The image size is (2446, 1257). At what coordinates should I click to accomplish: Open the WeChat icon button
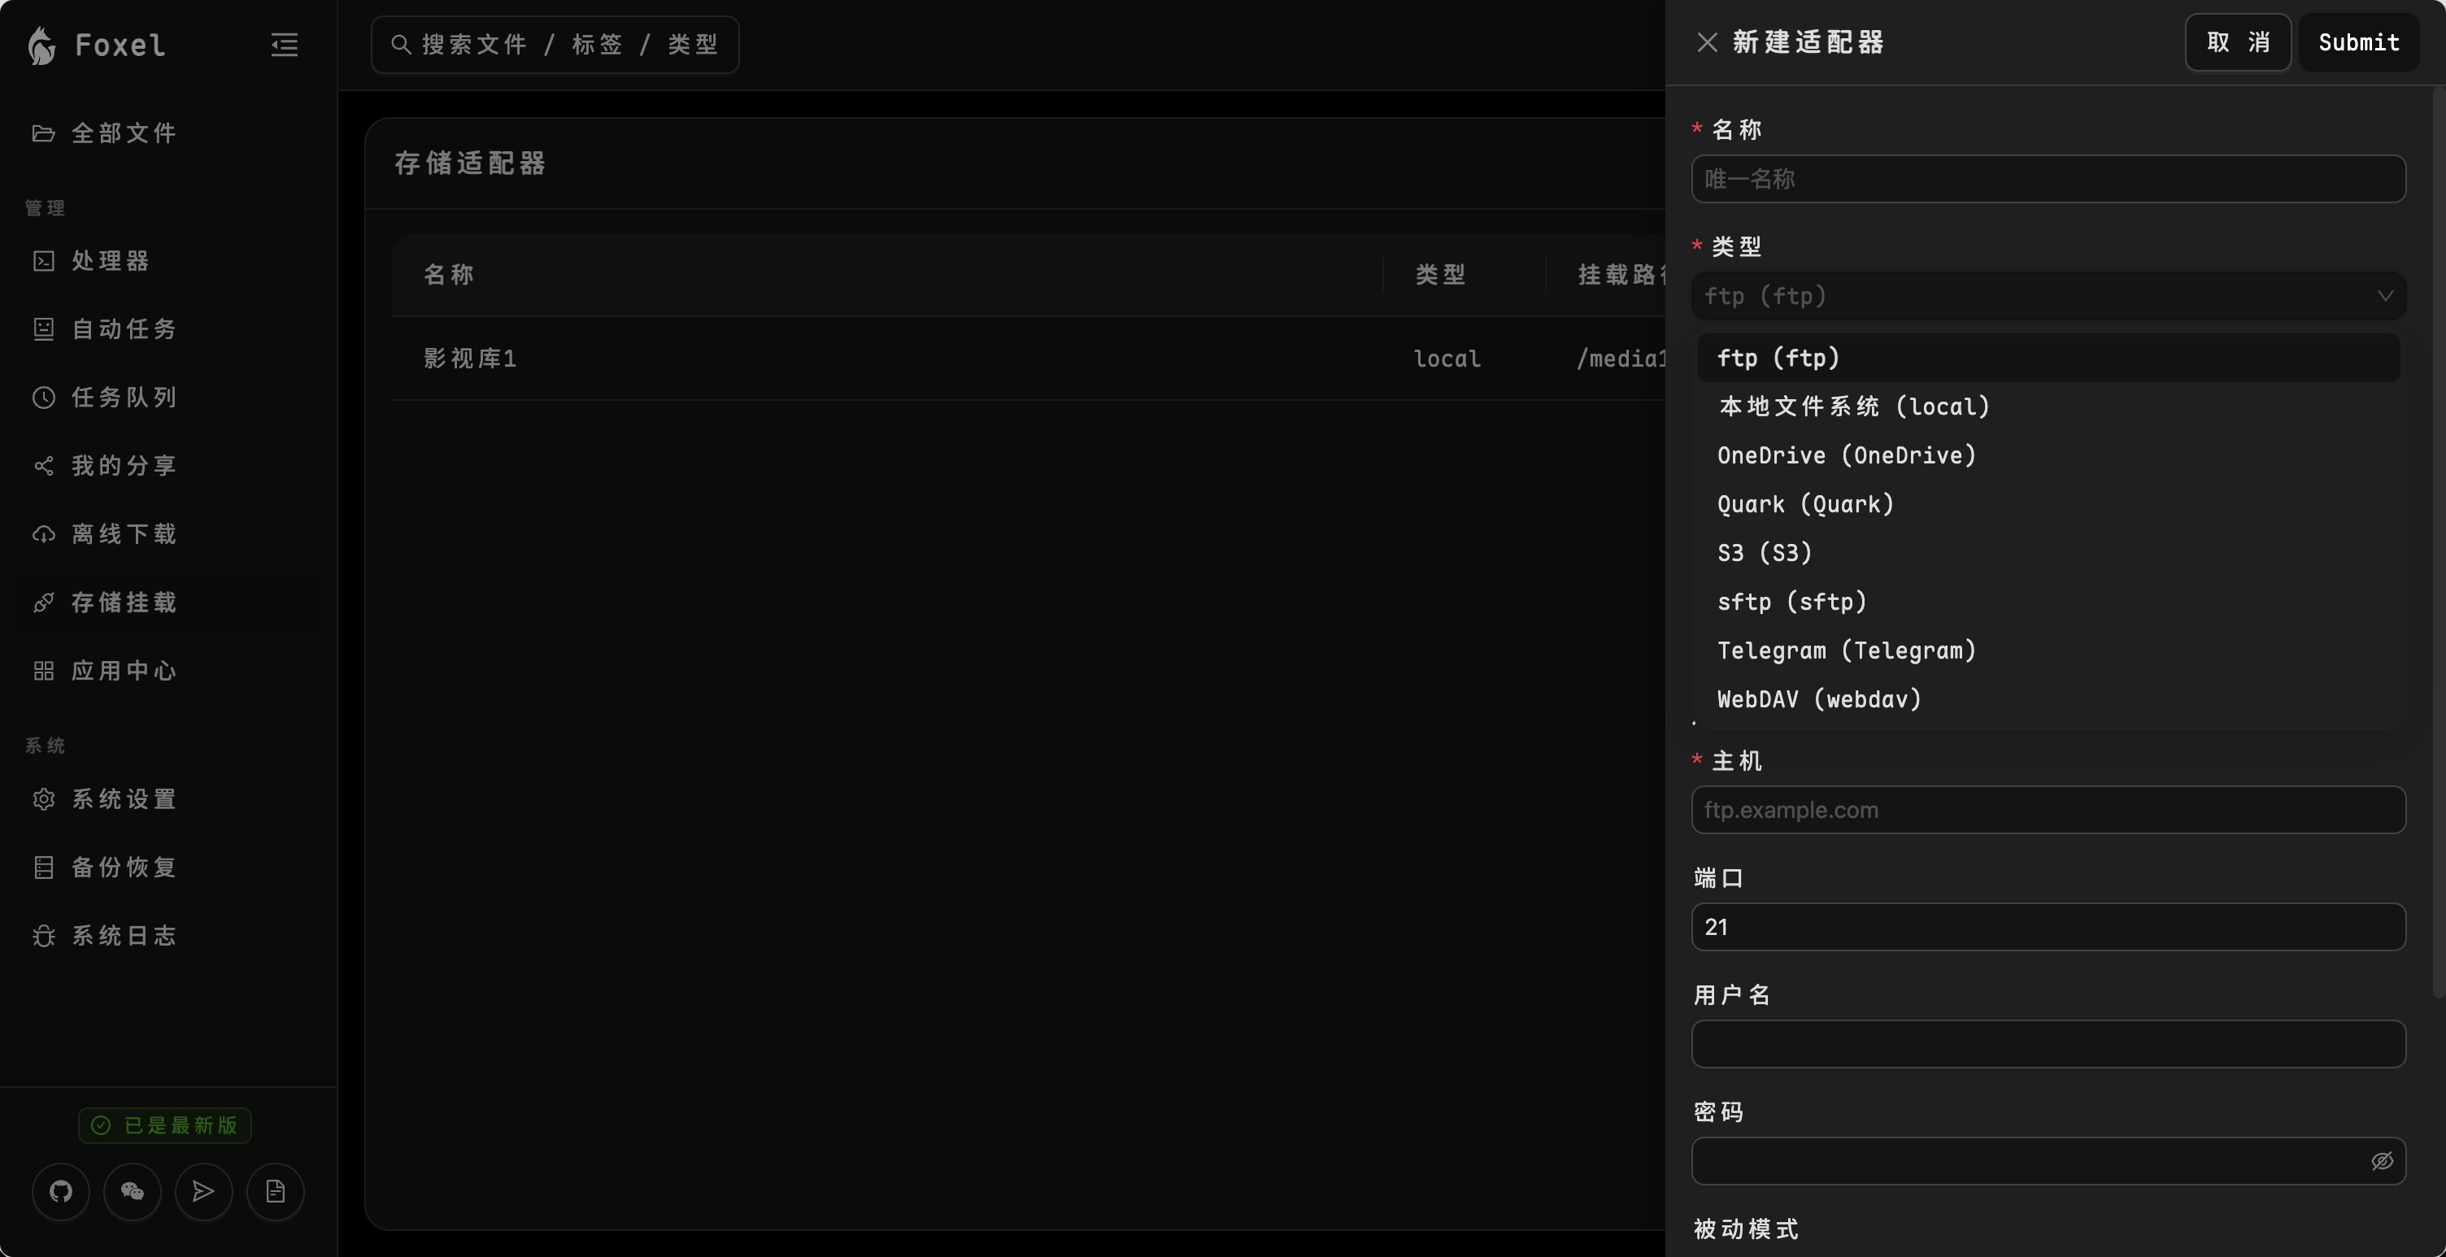(132, 1191)
